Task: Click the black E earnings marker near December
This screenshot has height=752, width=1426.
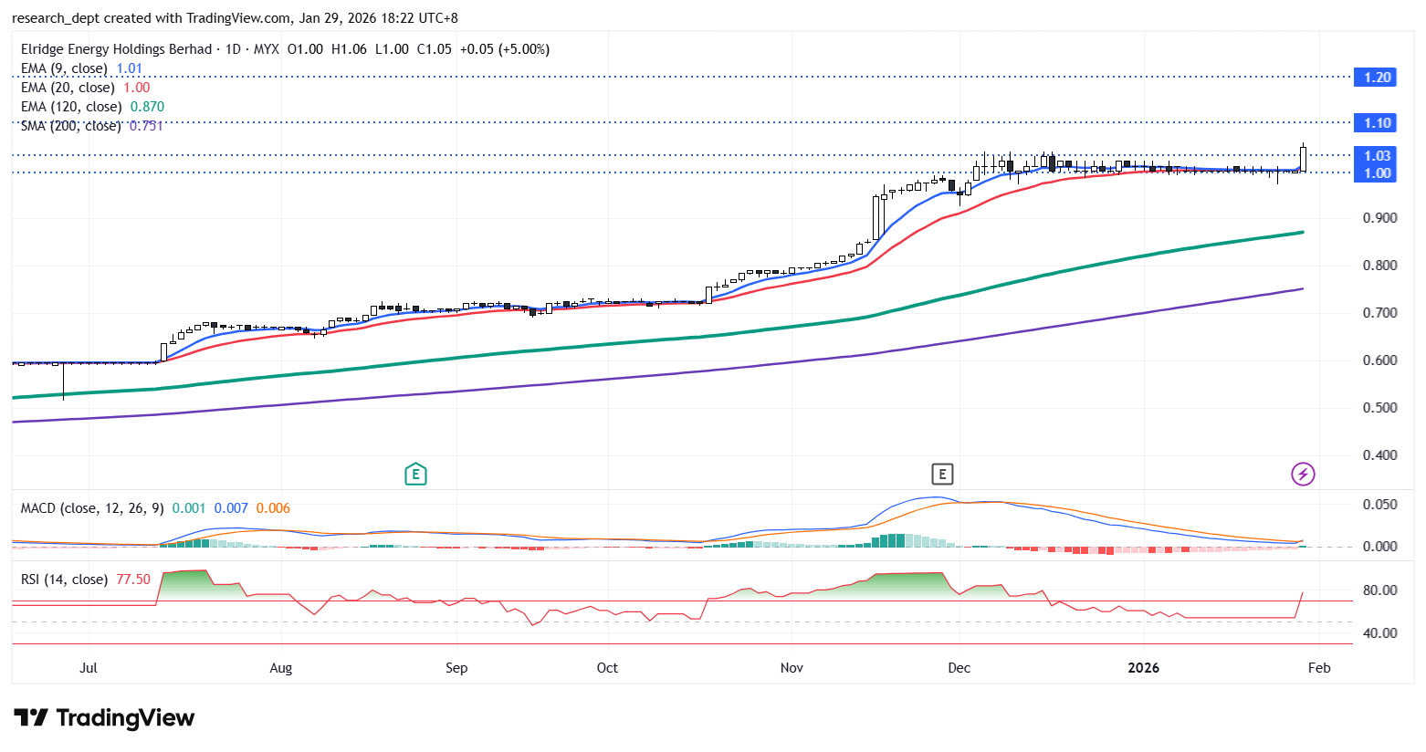Action: (x=942, y=474)
